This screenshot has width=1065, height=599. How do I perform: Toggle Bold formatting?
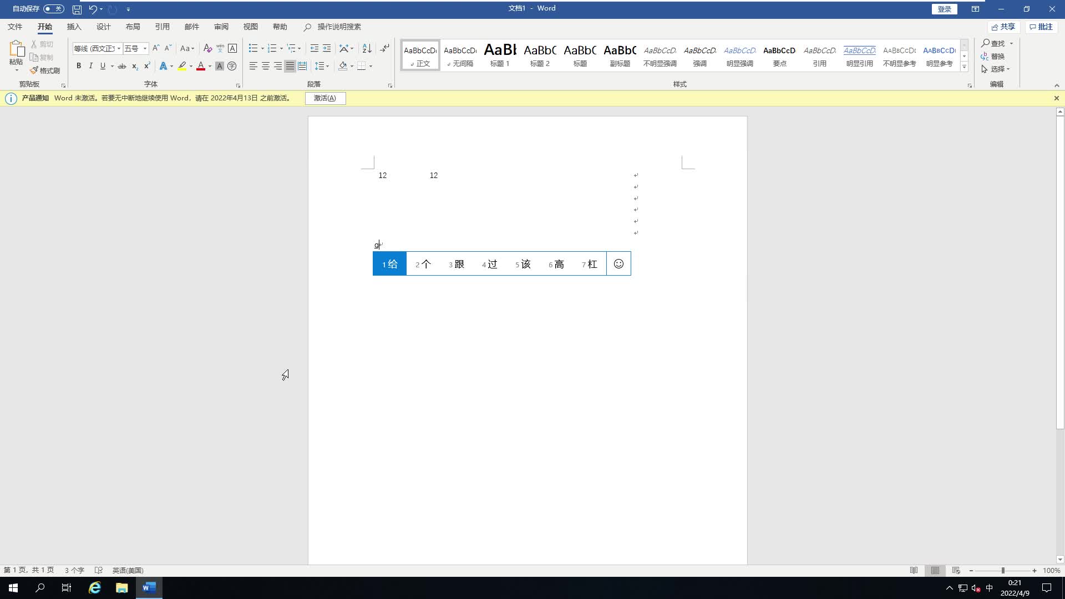pyautogui.click(x=79, y=66)
